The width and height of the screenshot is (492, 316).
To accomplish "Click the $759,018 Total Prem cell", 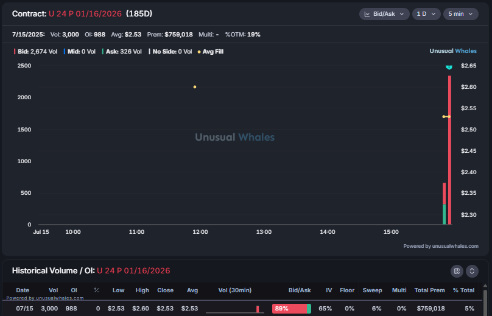I will pyautogui.click(x=431, y=309).
